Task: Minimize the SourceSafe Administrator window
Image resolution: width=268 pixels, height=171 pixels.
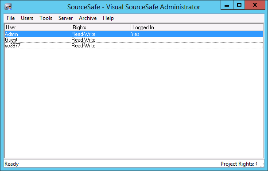Action: click(227, 5)
